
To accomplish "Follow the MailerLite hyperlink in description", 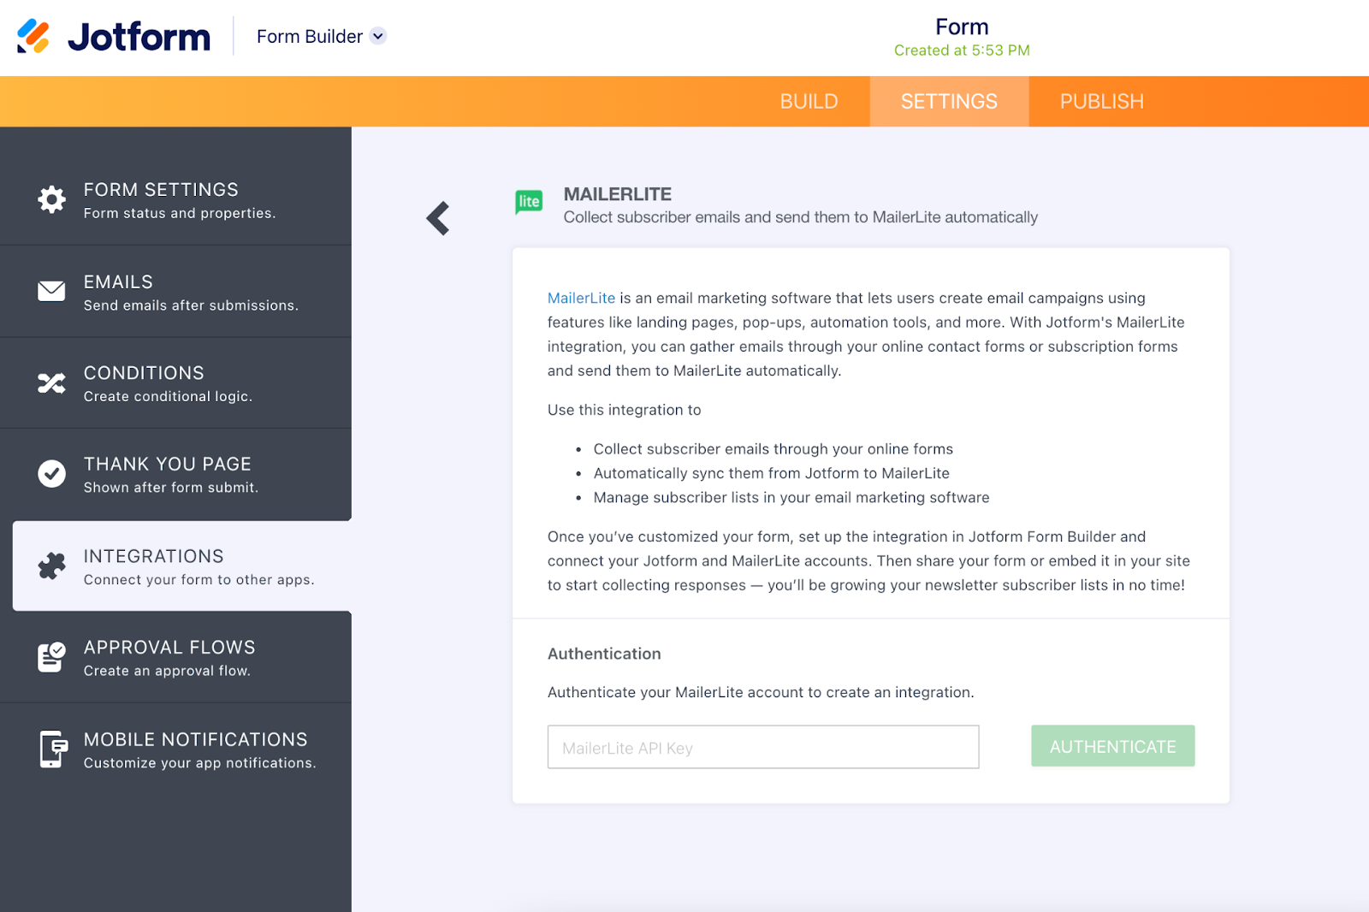I will [x=581, y=298].
